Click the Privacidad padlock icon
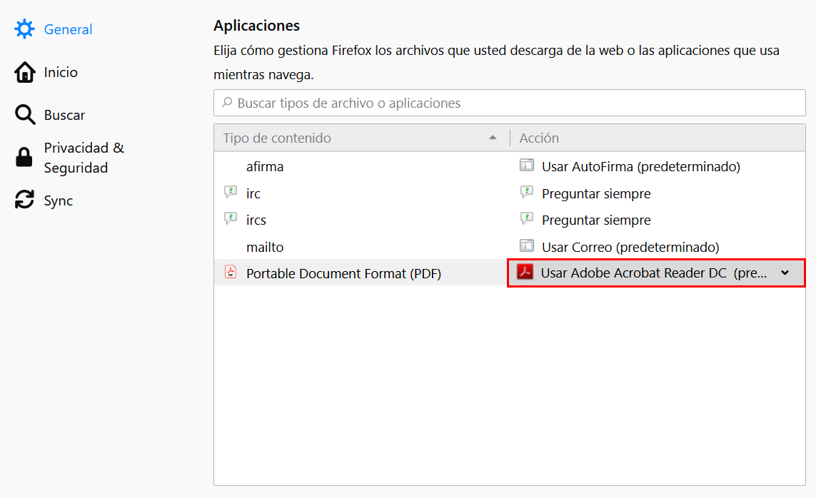816x498 pixels. coord(24,158)
